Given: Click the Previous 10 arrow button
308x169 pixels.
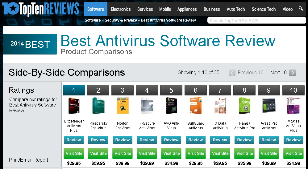Looking at the screenshot, I should coord(232,73).
